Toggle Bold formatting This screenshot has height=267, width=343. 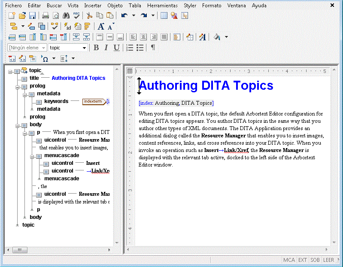point(96,48)
